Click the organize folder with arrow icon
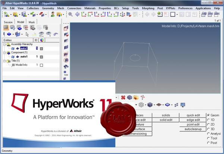Viewport: 224px width, 154px height. (x=136, y=97)
